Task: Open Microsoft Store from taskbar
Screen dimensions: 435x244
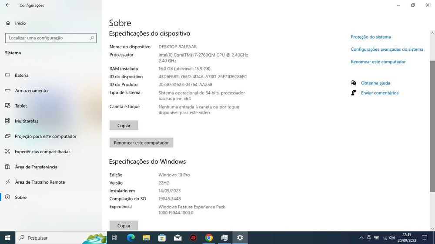Action: point(162,237)
